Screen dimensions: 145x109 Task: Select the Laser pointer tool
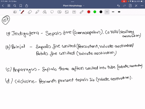(x=82, y=12)
